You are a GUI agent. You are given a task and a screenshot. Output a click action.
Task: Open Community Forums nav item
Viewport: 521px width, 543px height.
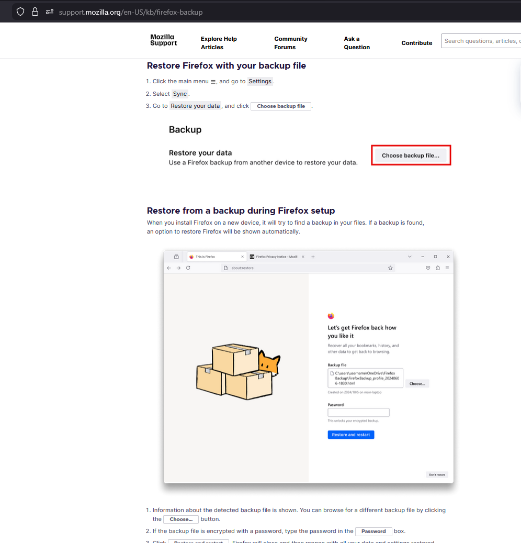(x=291, y=43)
